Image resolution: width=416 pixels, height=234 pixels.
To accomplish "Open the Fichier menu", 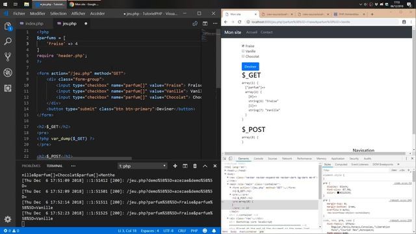I will point(19,14).
